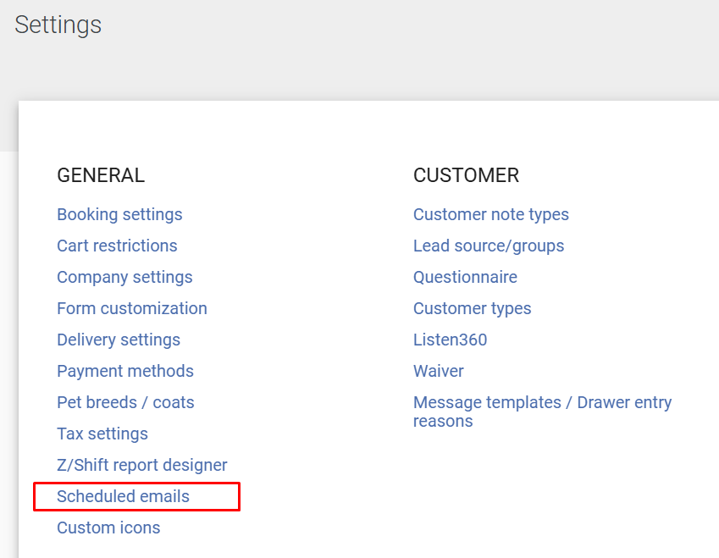Go to Company settings
Image resolution: width=719 pixels, height=558 pixels.
124,278
